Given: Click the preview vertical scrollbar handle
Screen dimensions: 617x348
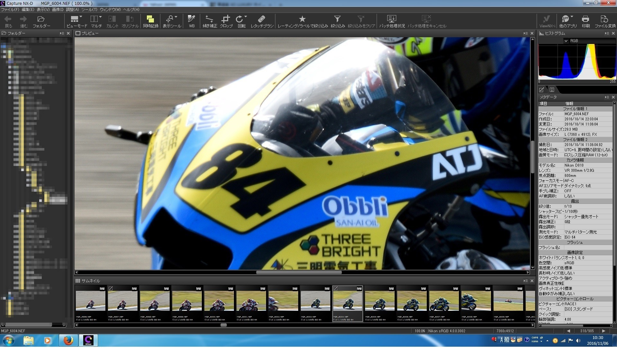Looking at the screenshot, I should click(x=532, y=156).
